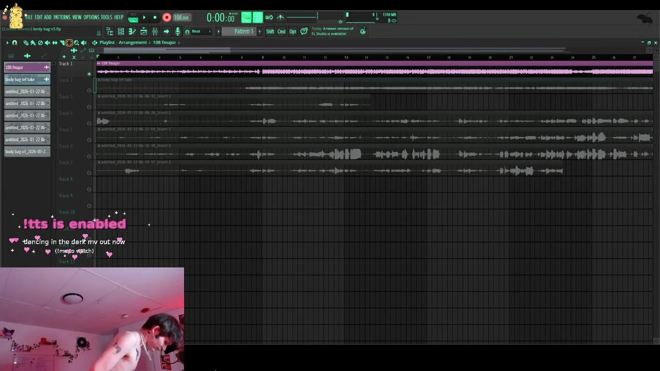Toggle the playlist magnet snap icon
The image size is (660, 371).
click(x=14, y=43)
